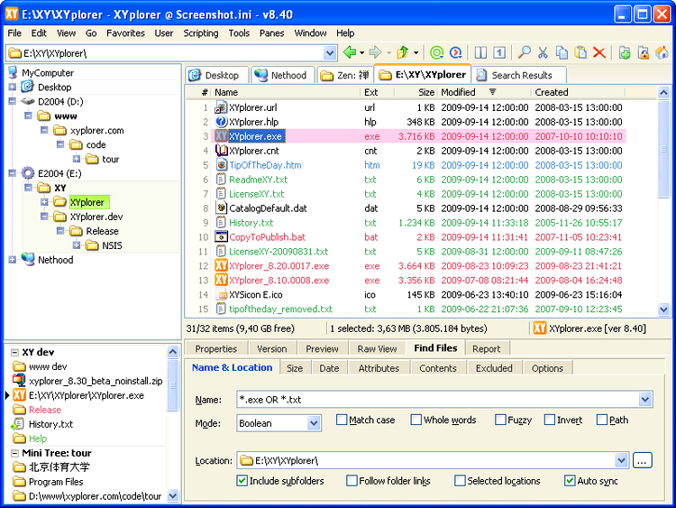Image resolution: width=676 pixels, height=508 pixels.
Task: Collapse the XY dev catalog category
Action: (14, 352)
